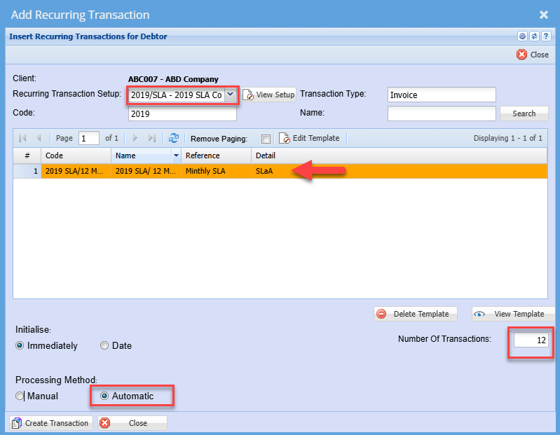Image resolution: width=560 pixels, height=435 pixels.
Task: Sort grid by Code column header
Action: [76, 156]
